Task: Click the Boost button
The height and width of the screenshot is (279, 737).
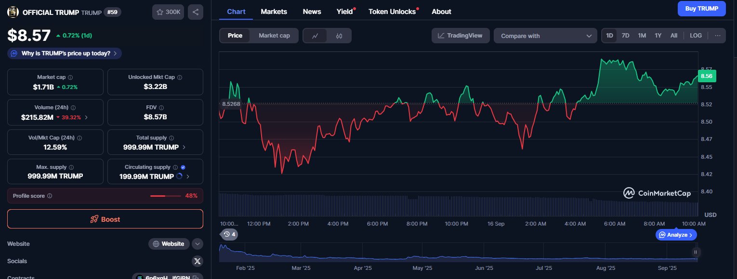Action: (105, 219)
